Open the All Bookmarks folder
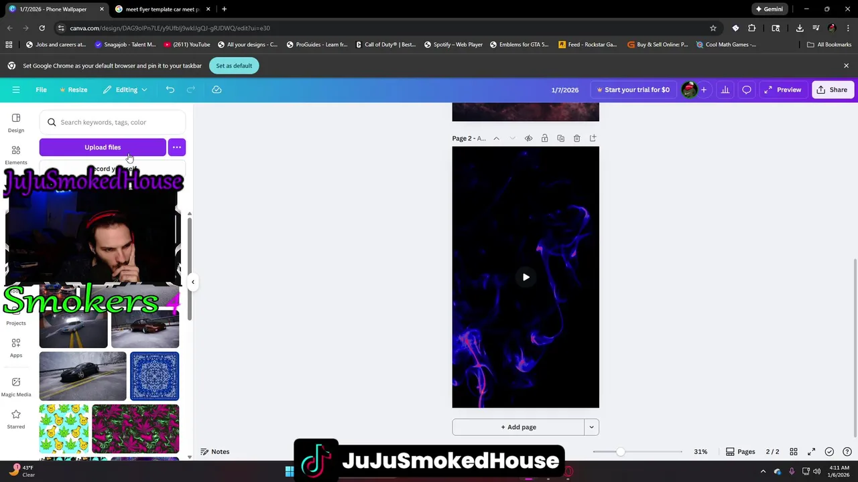 pos(829,45)
